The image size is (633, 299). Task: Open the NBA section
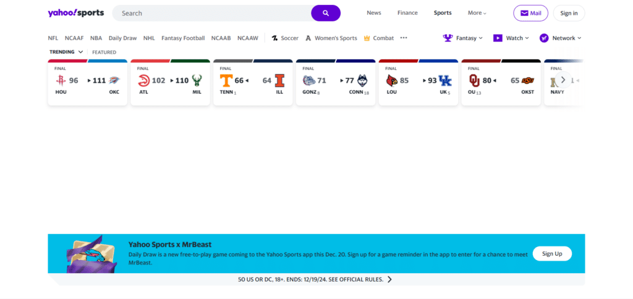[x=96, y=38]
